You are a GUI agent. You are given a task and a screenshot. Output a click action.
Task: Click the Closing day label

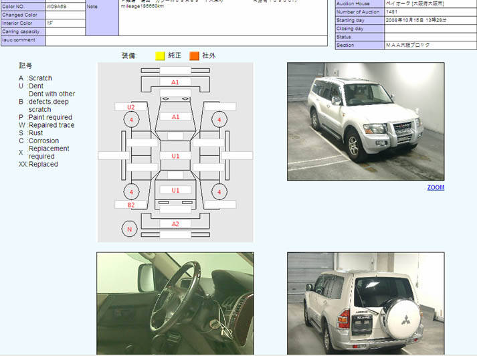click(350, 29)
